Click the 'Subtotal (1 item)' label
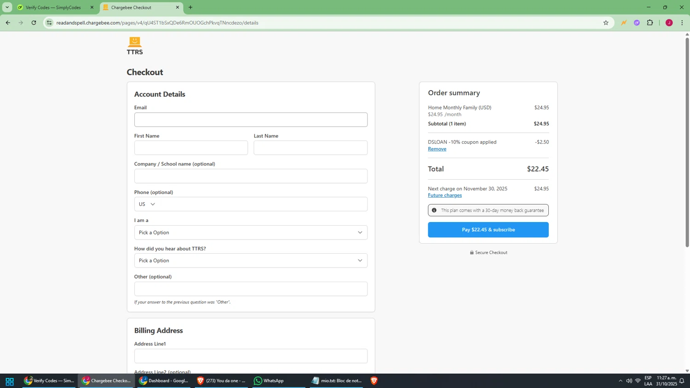 click(x=447, y=124)
